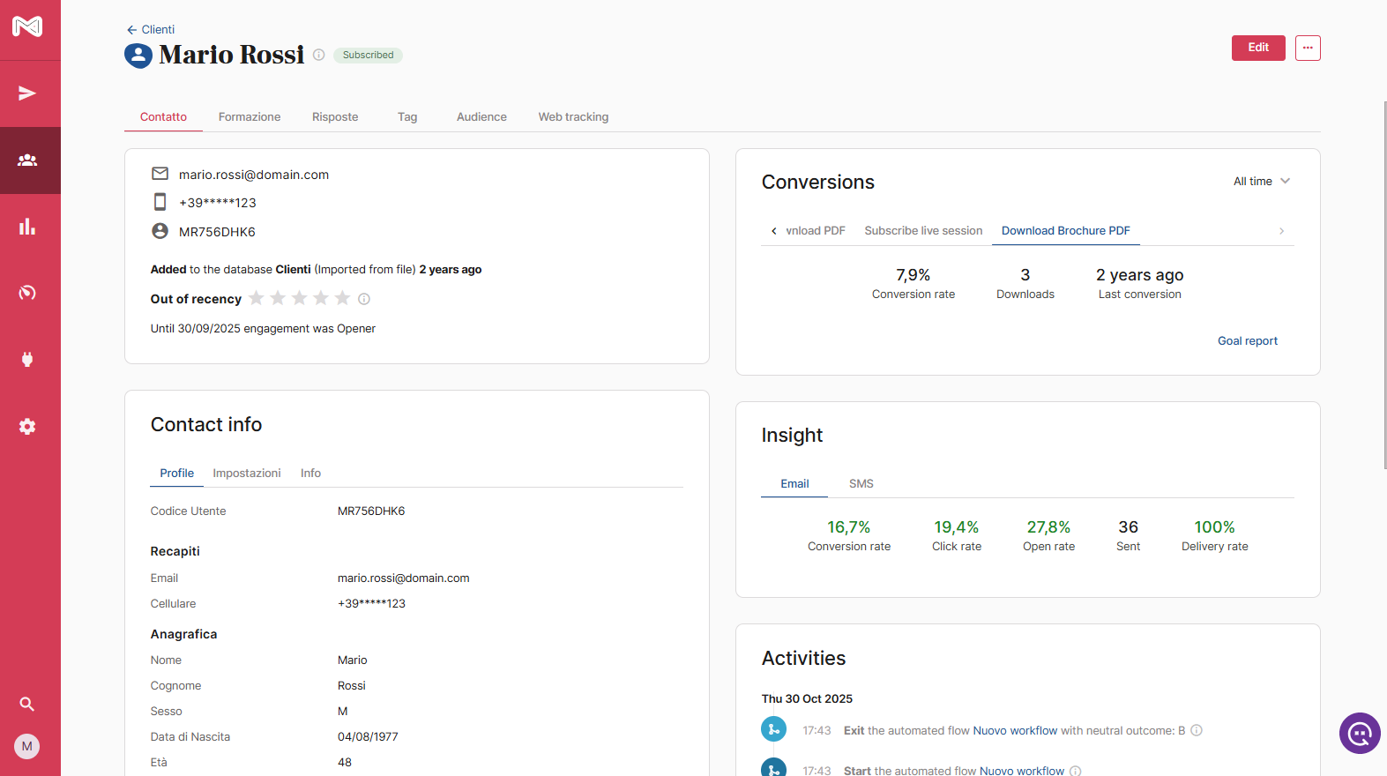Click the info icon next to Mario Rossi
The image size is (1387, 776).
point(319,55)
